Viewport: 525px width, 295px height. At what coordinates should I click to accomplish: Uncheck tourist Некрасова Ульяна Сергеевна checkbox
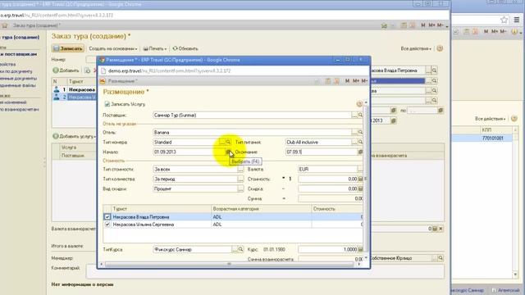(x=107, y=225)
